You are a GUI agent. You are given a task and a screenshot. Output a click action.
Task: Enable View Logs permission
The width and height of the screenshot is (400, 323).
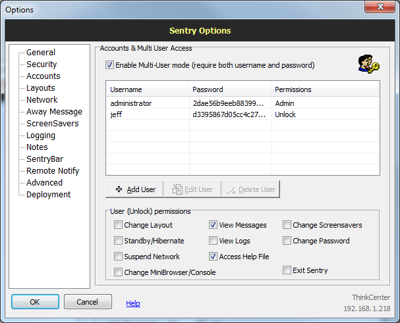tap(213, 241)
